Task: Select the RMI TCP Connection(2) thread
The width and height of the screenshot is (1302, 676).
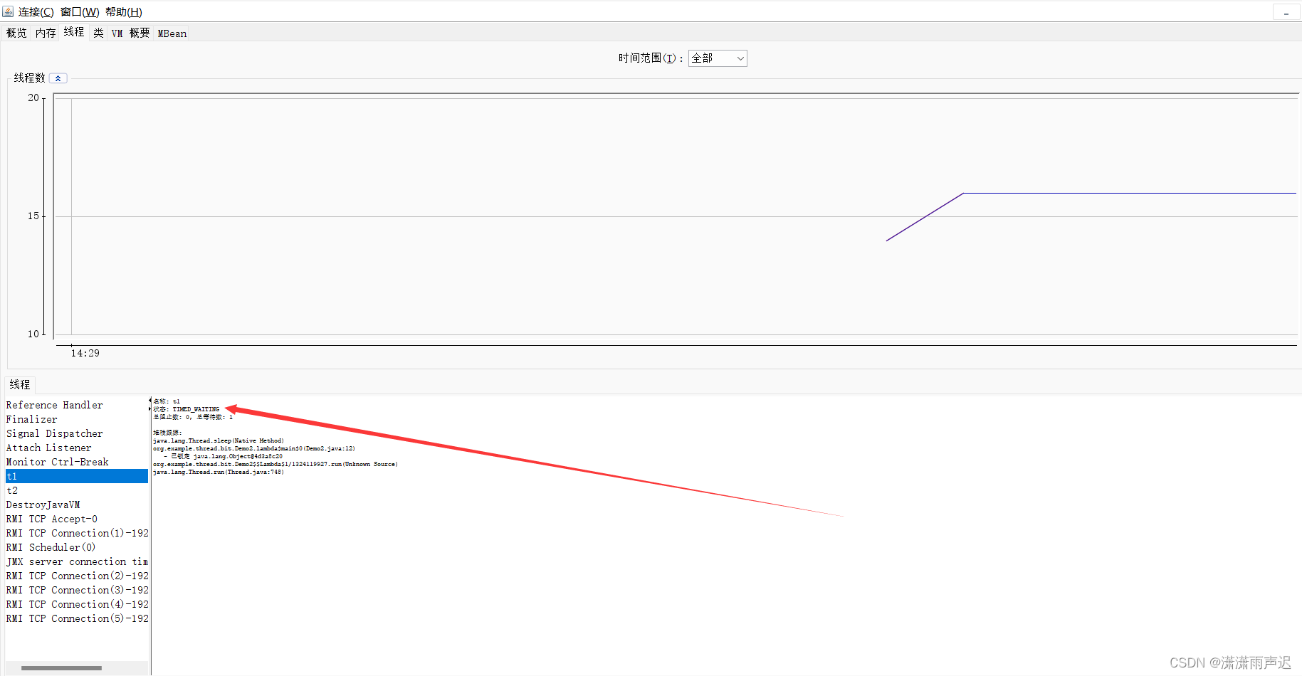Action: tap(77, 576)
